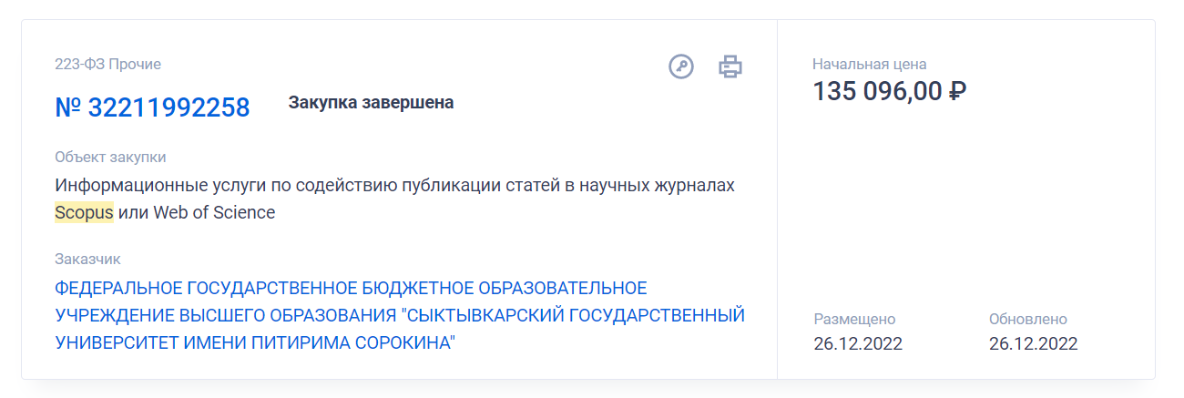
Task: Click the ruble sign after the price
Action: coord(957,92)
